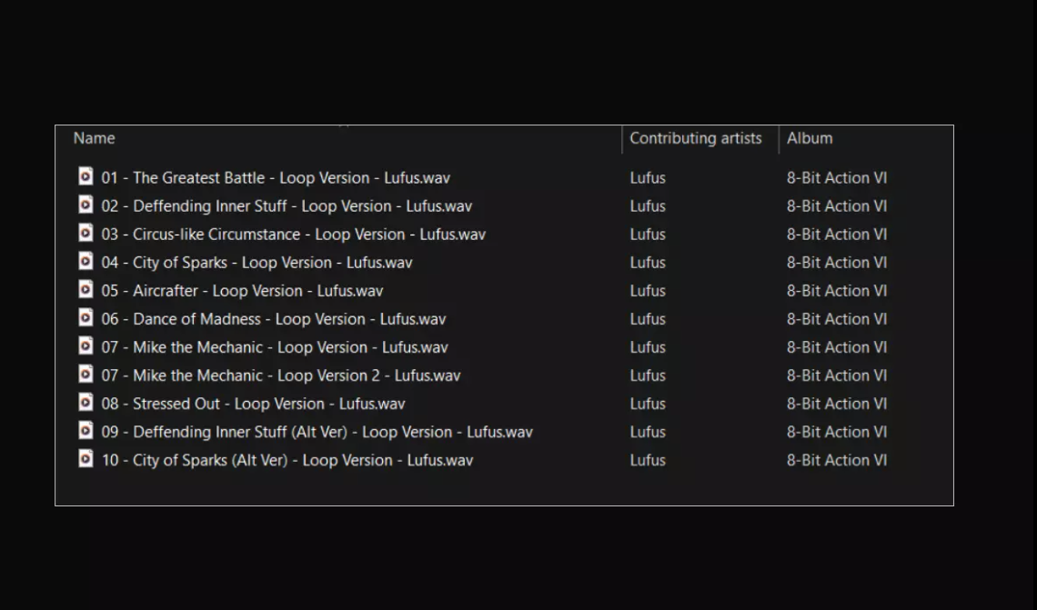Viewport: 1037px width, 610px height.
Task: Click the audio icon beside 04 - City of Sparks
Action: (x=86, y=262)
